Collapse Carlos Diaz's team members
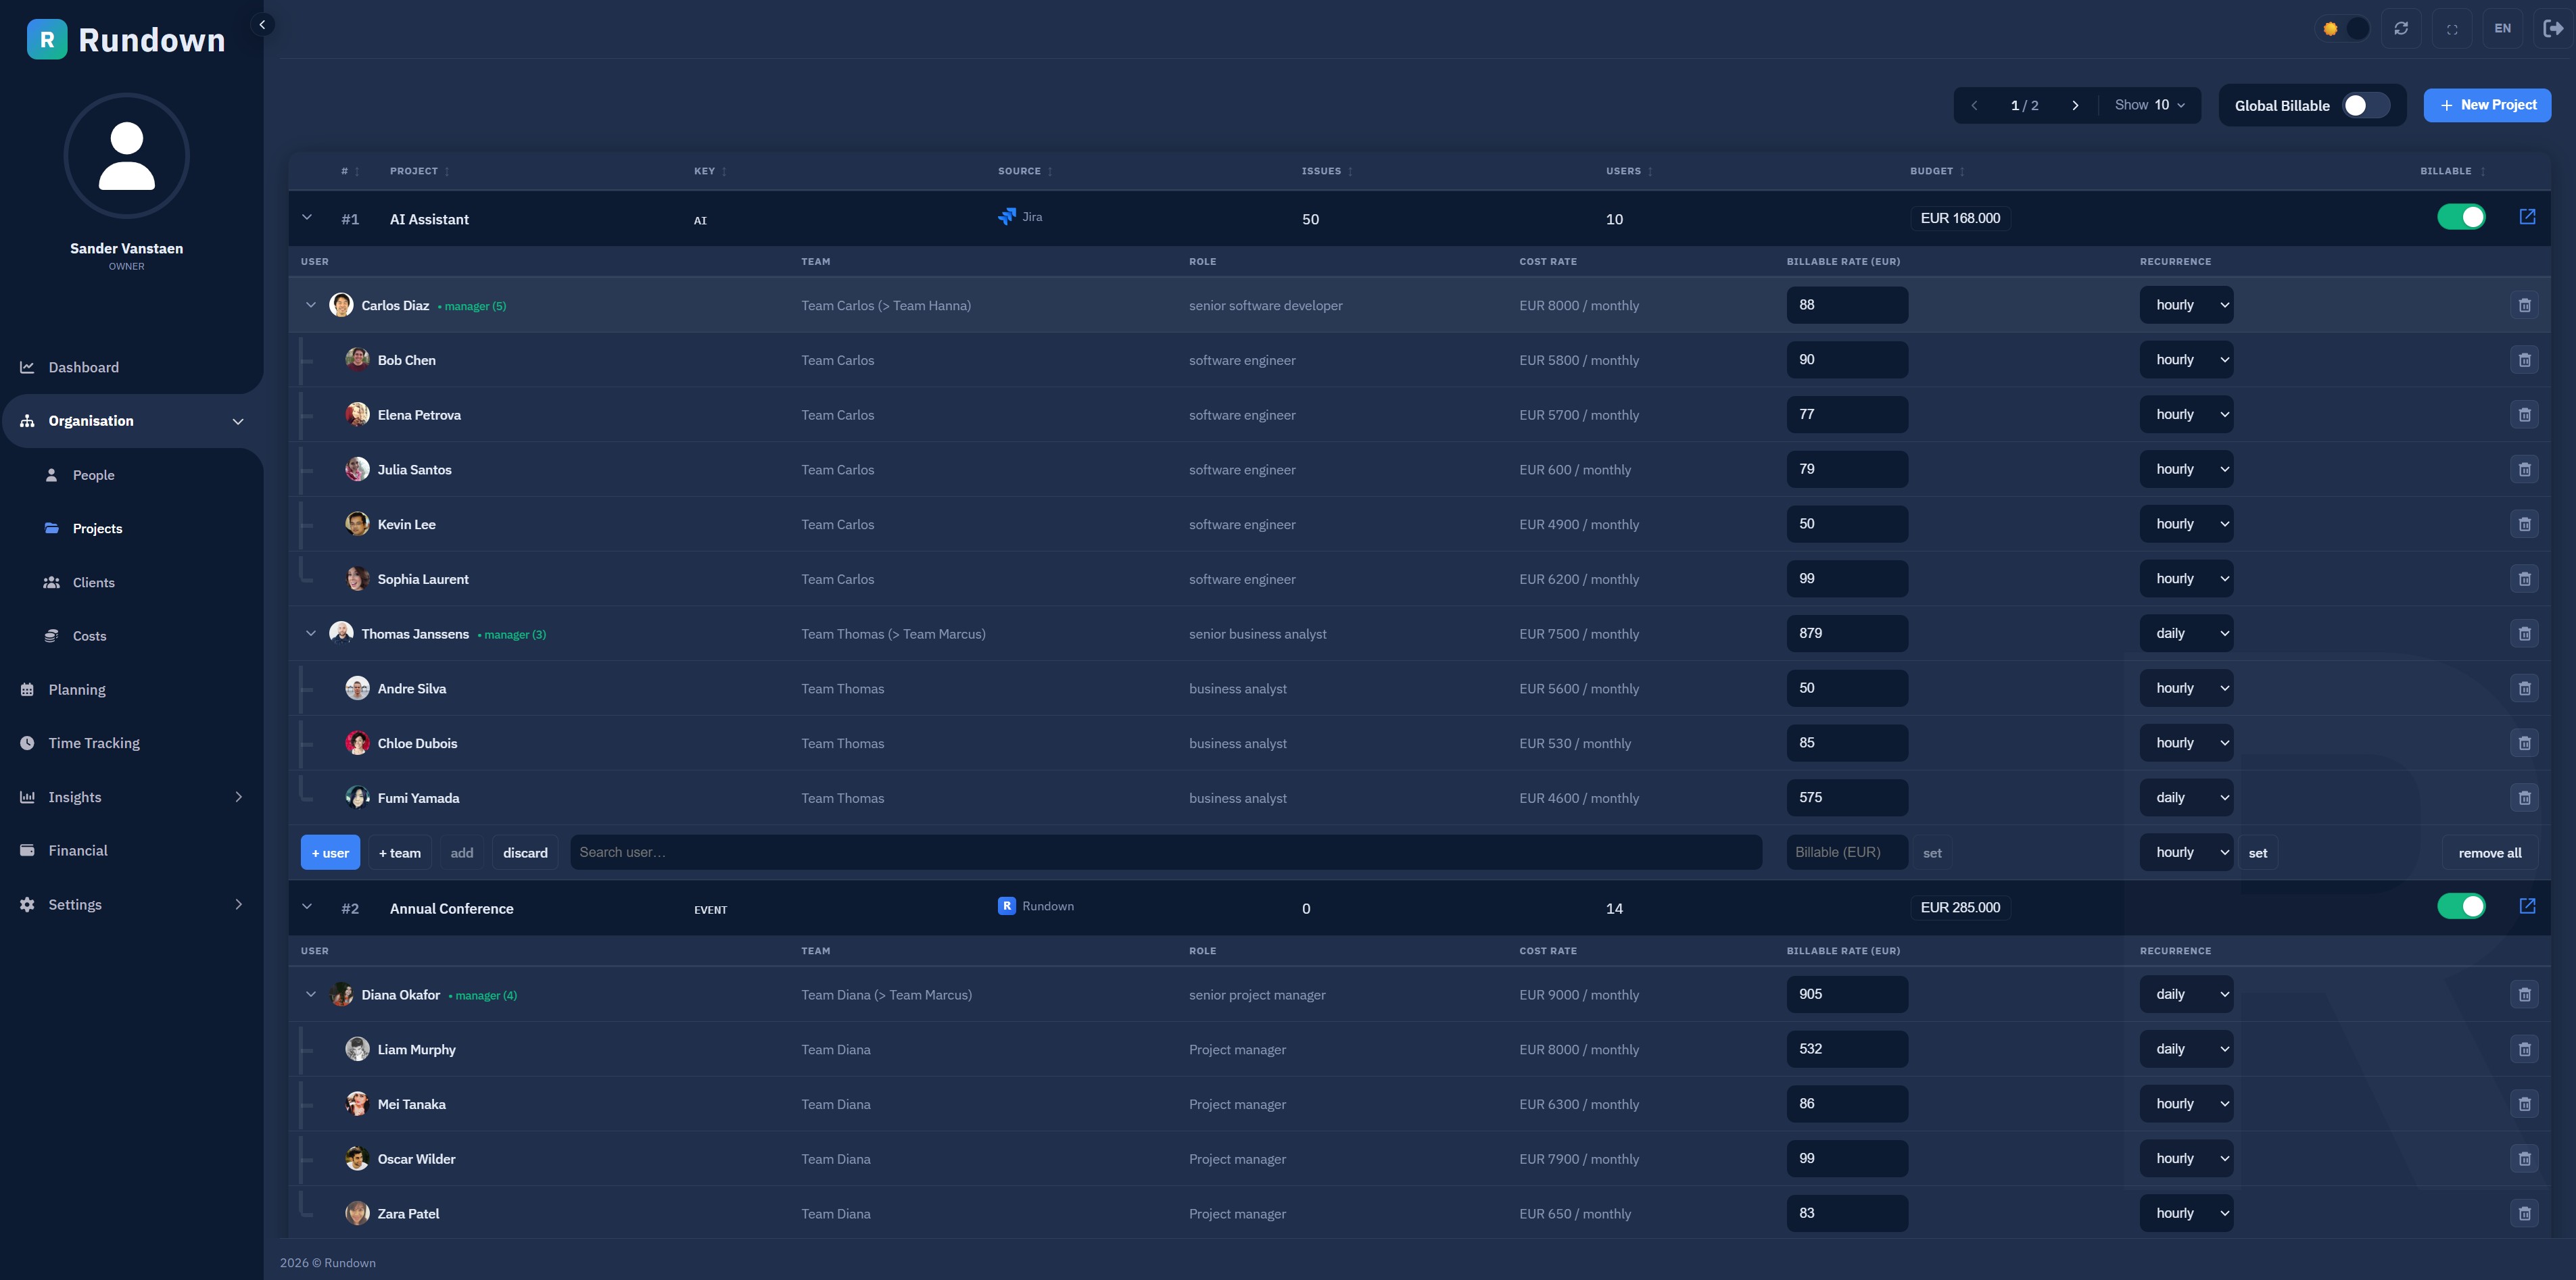Viewport: 2576px width, 1280px height. click(311, 305)
